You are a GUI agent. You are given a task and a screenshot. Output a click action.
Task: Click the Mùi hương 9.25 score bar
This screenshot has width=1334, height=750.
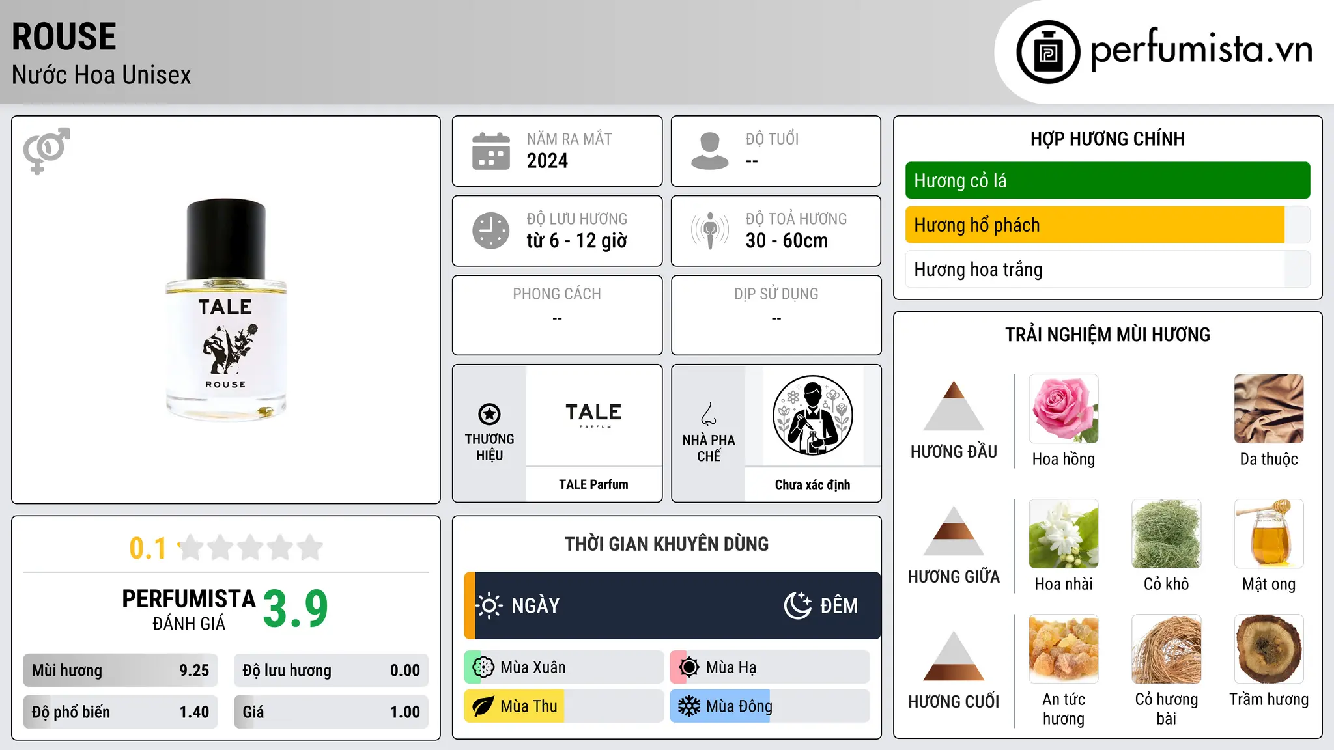(121, 671)
